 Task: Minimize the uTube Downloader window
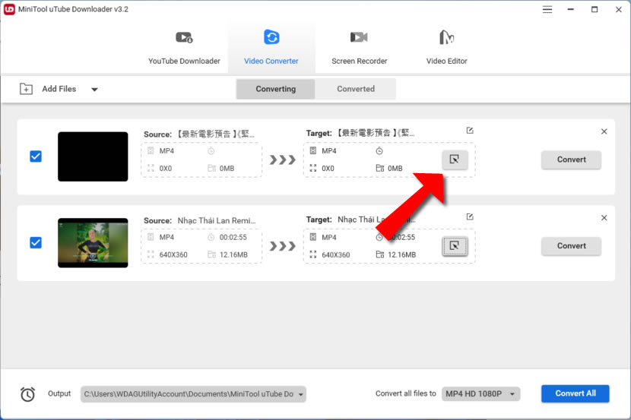(x=570, y=9)
